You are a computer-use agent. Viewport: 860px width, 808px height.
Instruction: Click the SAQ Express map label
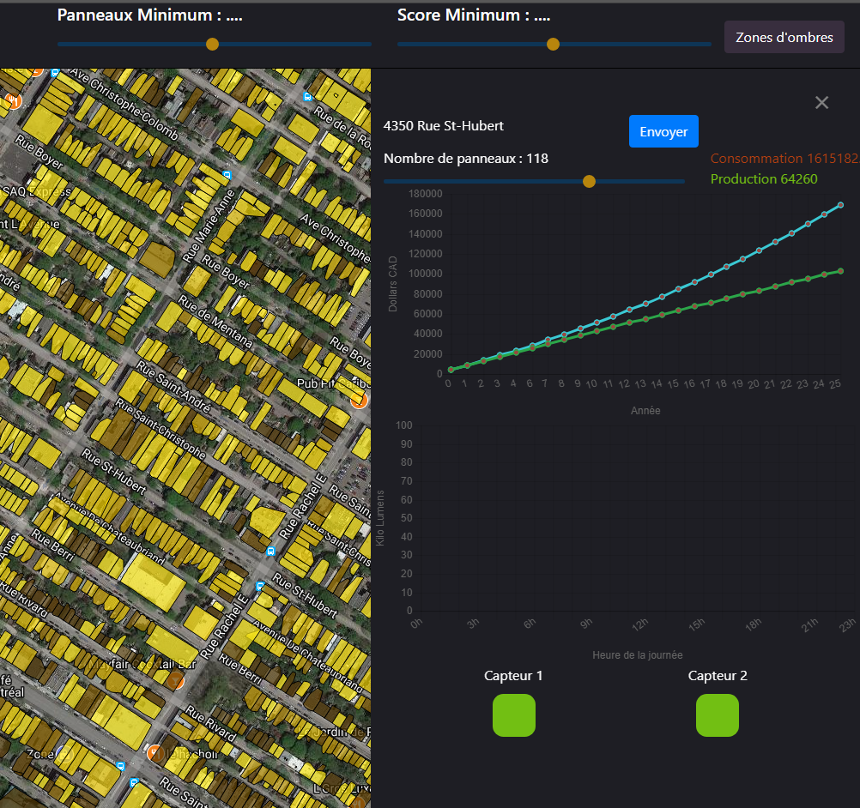[36, 191]
